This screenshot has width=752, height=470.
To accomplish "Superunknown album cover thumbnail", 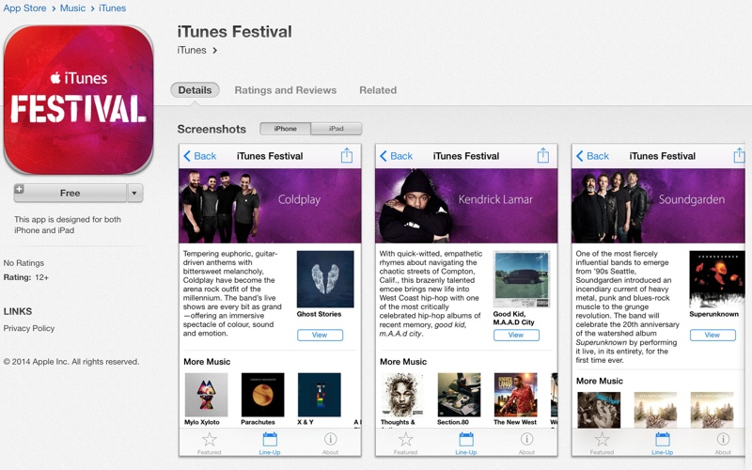I will click(x=717, y=279).
